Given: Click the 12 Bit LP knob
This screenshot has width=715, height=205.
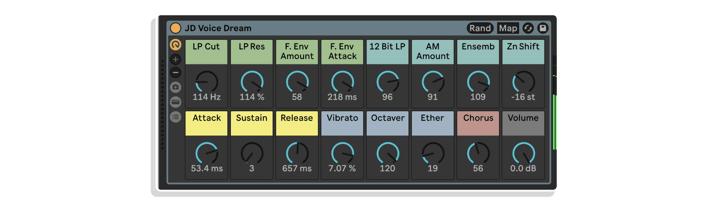Looking at the screenshot, I should (x=388, y=82).
